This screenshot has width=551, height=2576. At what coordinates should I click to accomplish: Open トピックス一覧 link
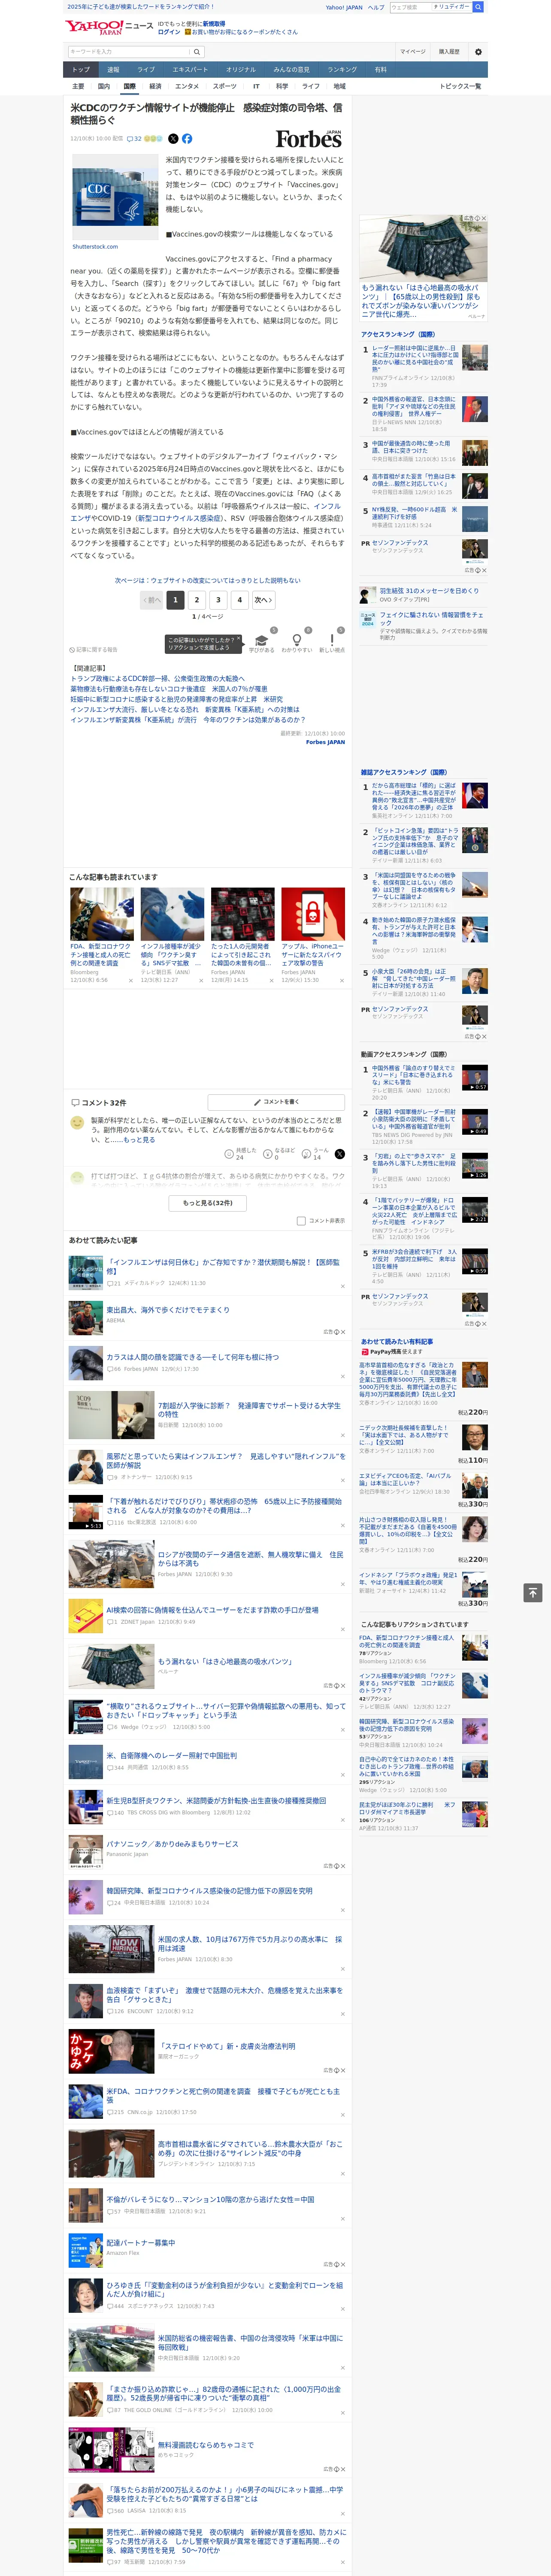(460, 86)
